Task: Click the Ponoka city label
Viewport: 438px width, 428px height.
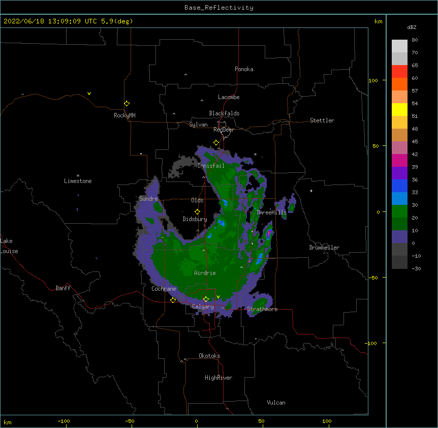Action: point(244,69)
